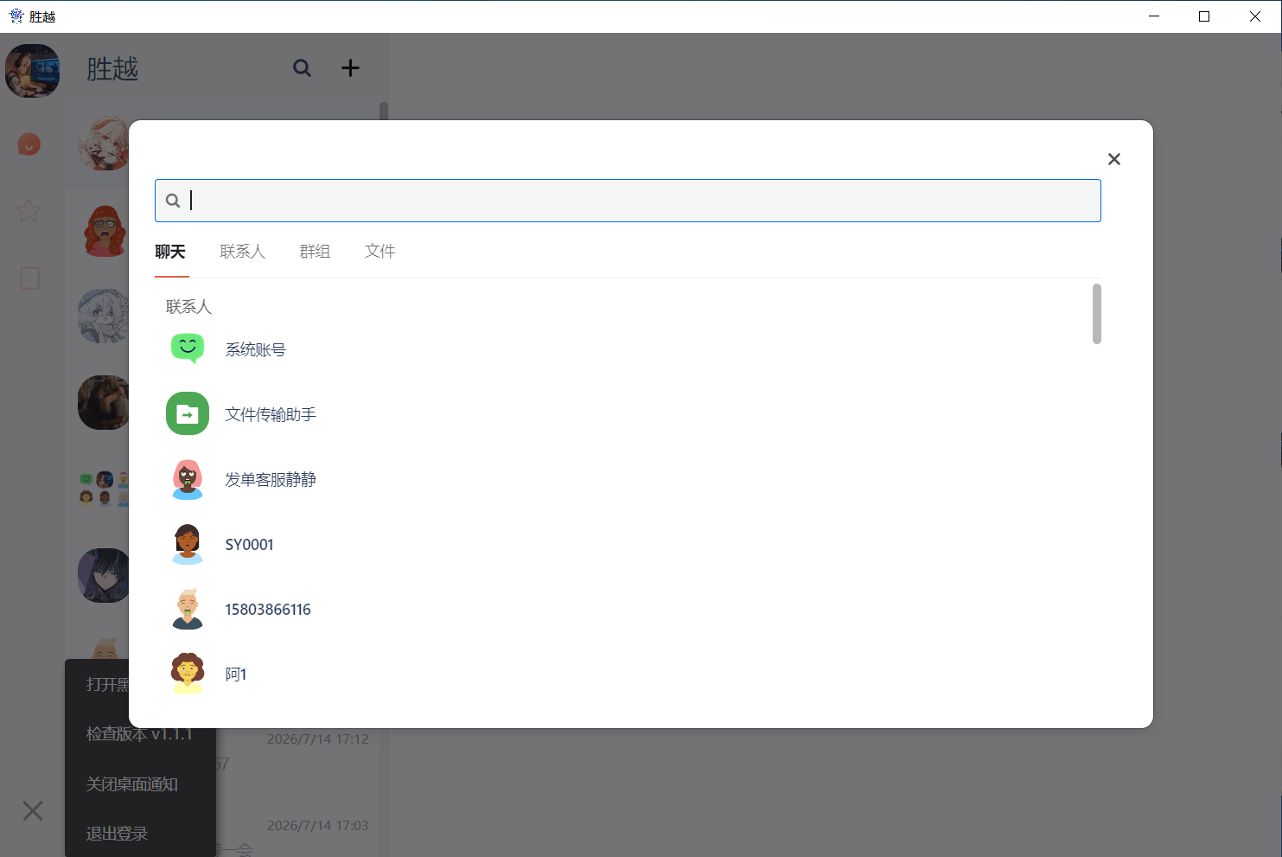The width and height of the screenshot is (1282, 857).
Task: Open the chat with the dark-haired anime avatar
Action: click(x=104, y=575)
